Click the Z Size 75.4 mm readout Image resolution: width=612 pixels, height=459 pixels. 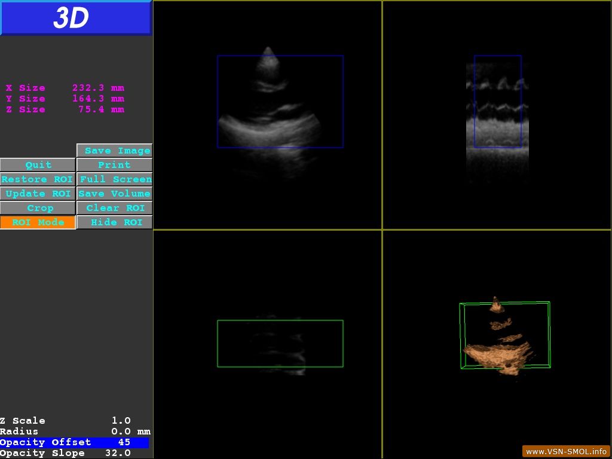(x=65, y=109)
